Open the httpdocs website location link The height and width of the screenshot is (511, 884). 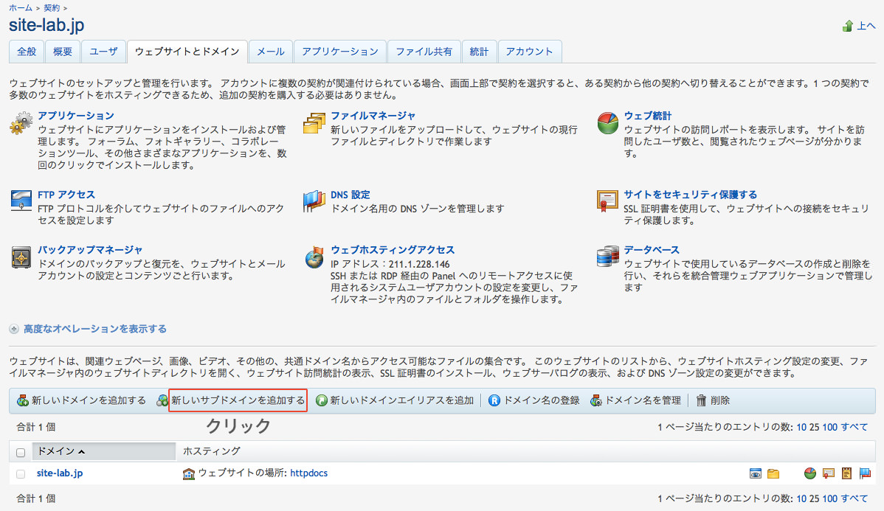308,473
